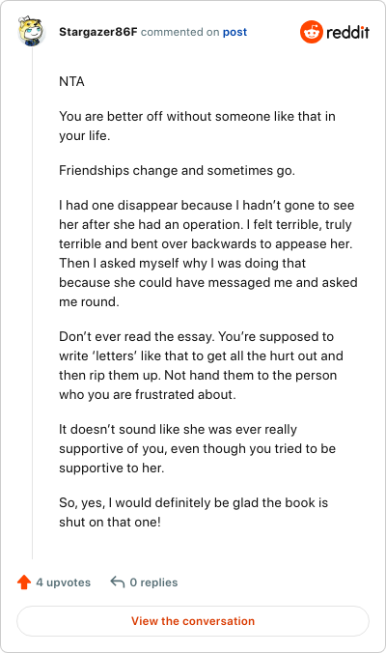Click the "commented on" header text

tap(179, 32)
